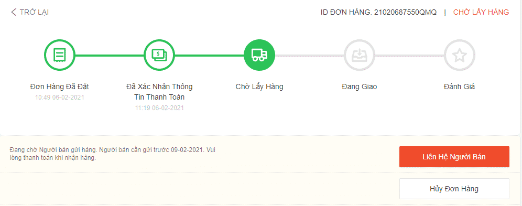This screenshot has width=522, height=206.
Task: Click the Đánh Giá step label
Action: (x=460, y=87)
